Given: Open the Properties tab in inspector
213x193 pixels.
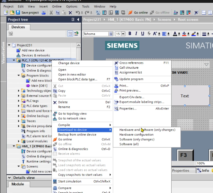Looking at the screenshot, I should coord(181,170).
